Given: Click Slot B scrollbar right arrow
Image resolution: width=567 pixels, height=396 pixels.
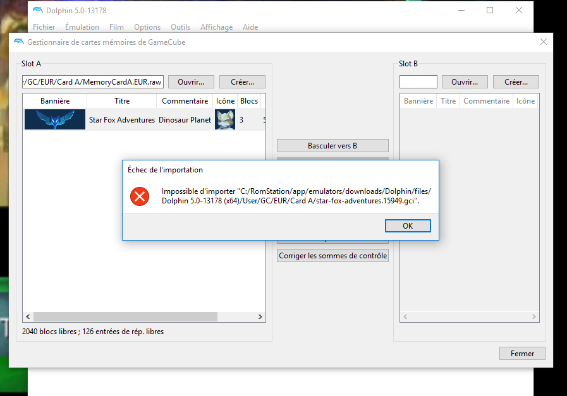Looking at the screenshot, I should [x=533, y=317].
